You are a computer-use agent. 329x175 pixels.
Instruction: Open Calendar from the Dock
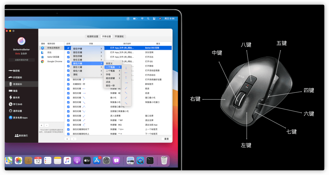click(x=38, y=161)
